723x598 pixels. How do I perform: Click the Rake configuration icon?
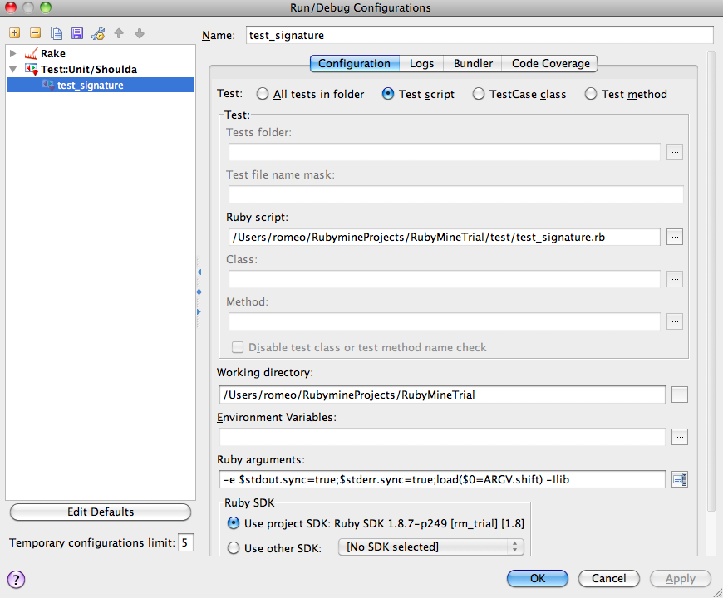click(32, 53)
